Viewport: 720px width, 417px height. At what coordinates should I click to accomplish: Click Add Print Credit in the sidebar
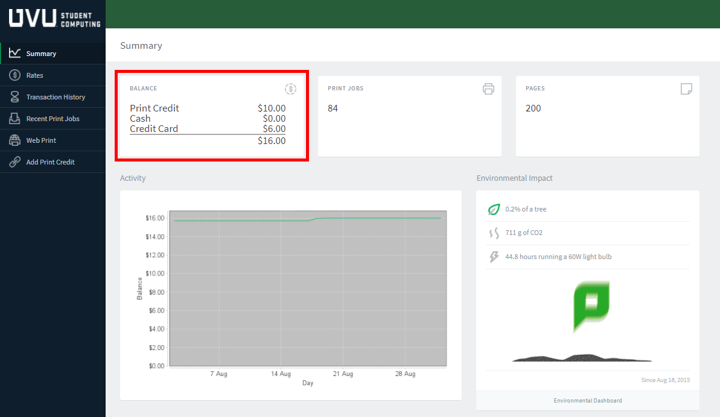[49, 161]
